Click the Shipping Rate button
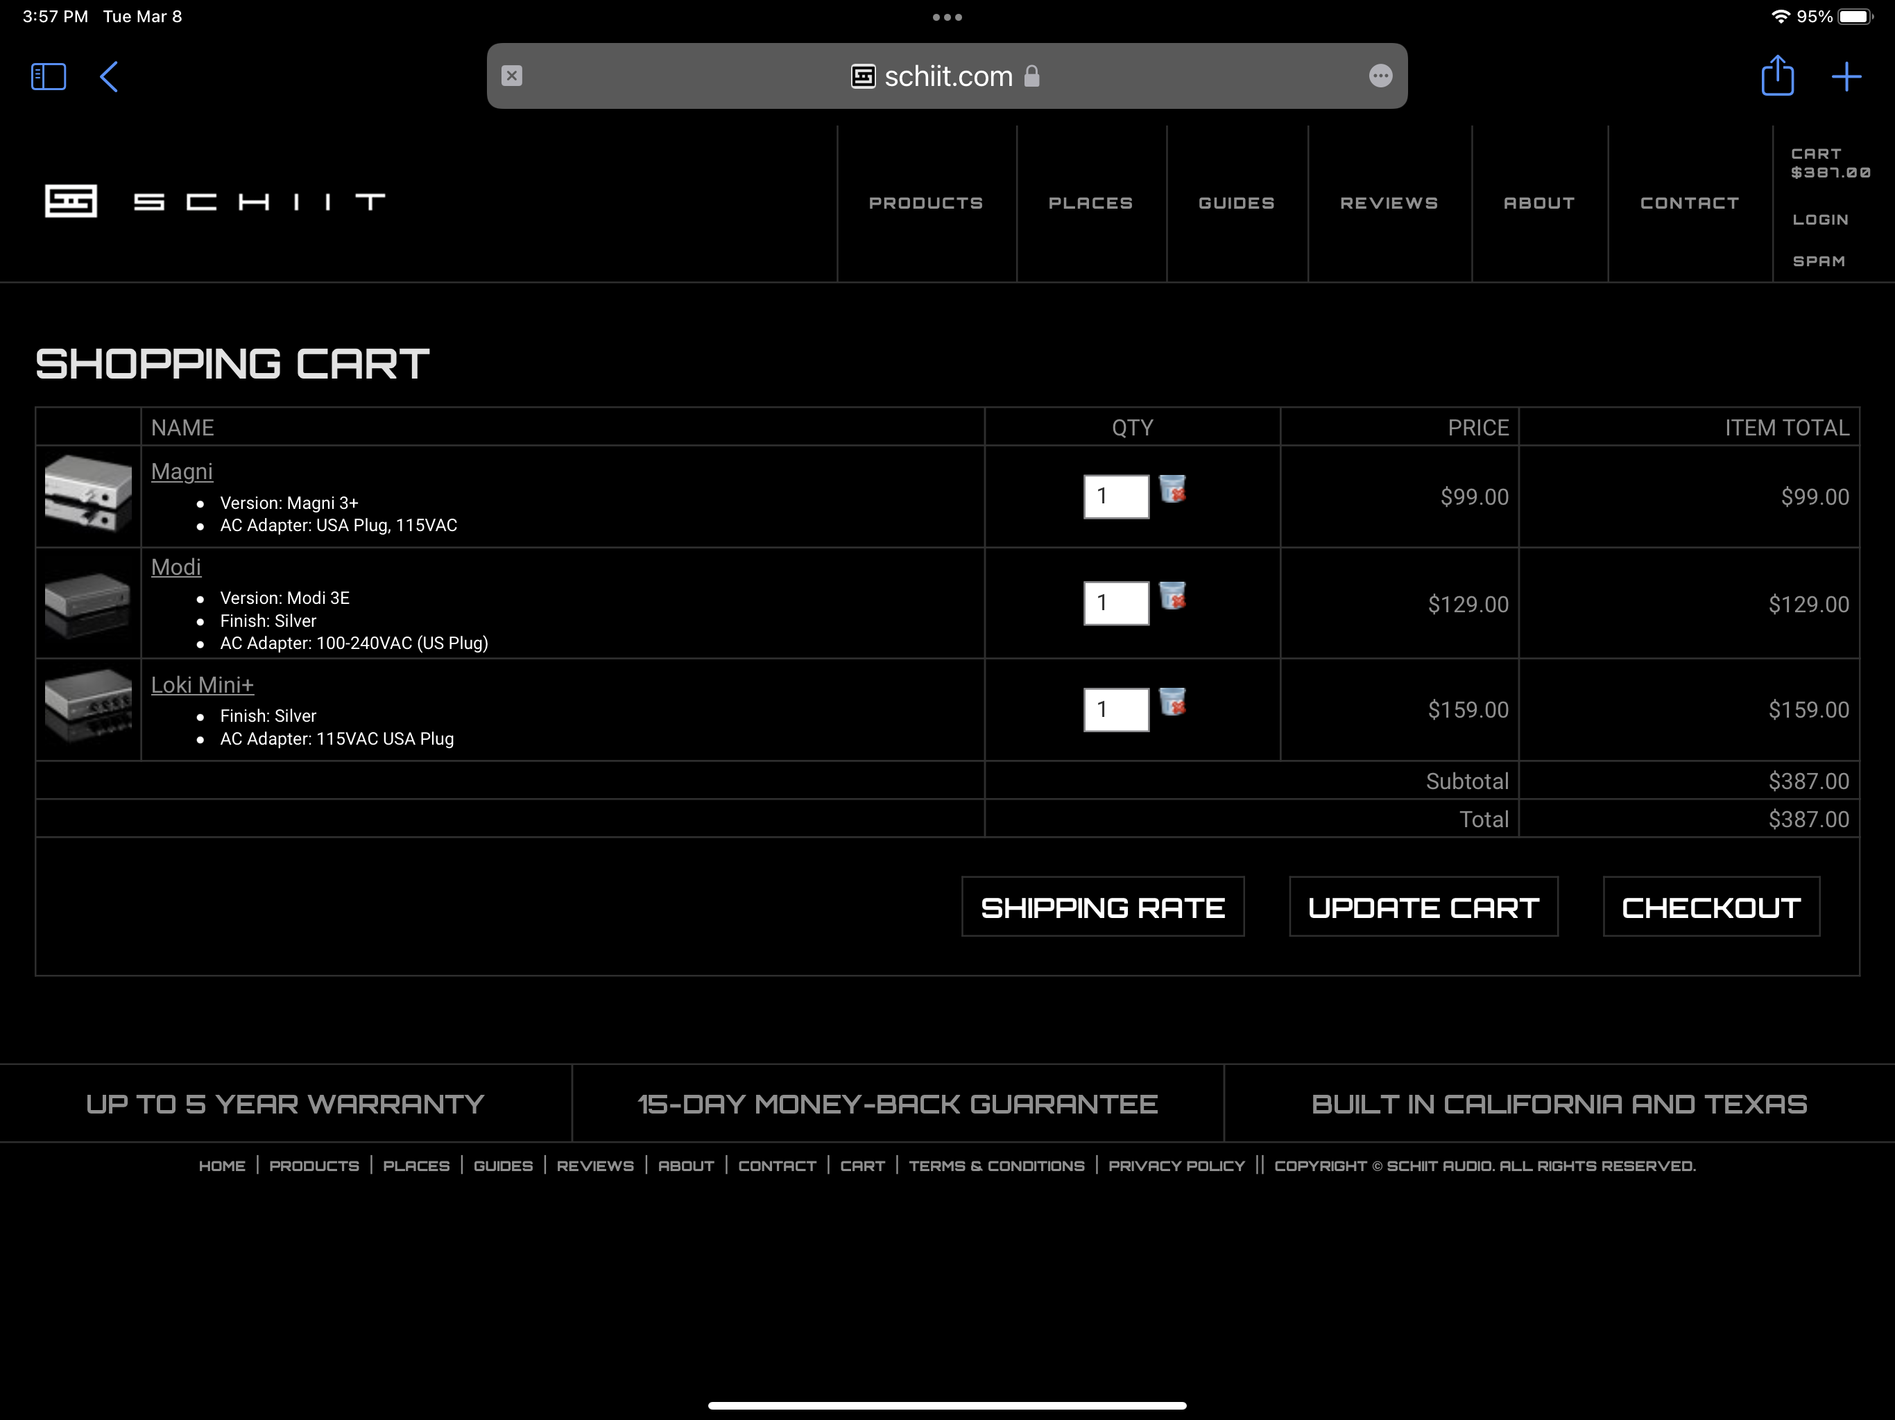 click(1101, 907)
